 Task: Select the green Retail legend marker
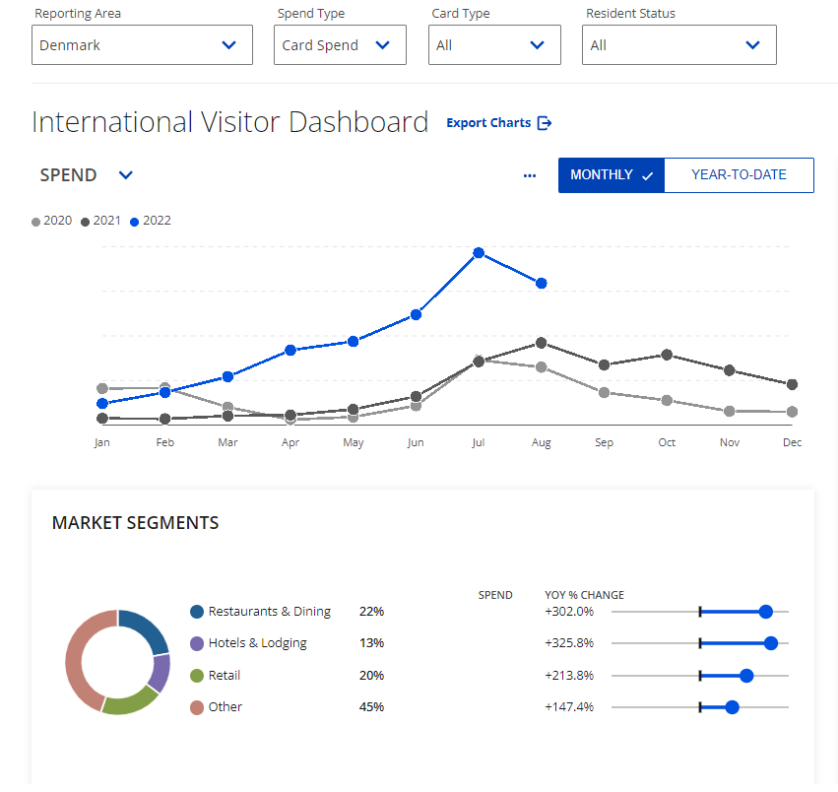coord(196,676)
